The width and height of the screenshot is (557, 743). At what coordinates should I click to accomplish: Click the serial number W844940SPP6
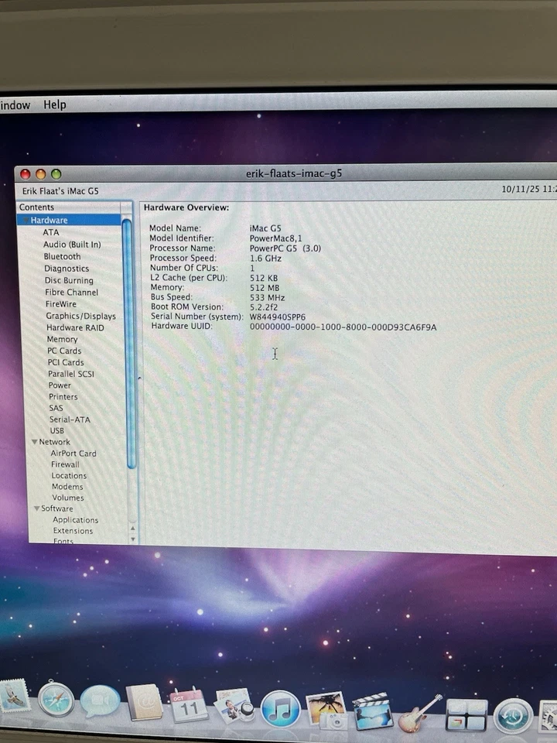(x=278, y=317)
